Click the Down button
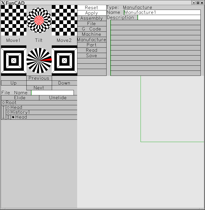The image size is (205, 210). click(x=64, y=83)
